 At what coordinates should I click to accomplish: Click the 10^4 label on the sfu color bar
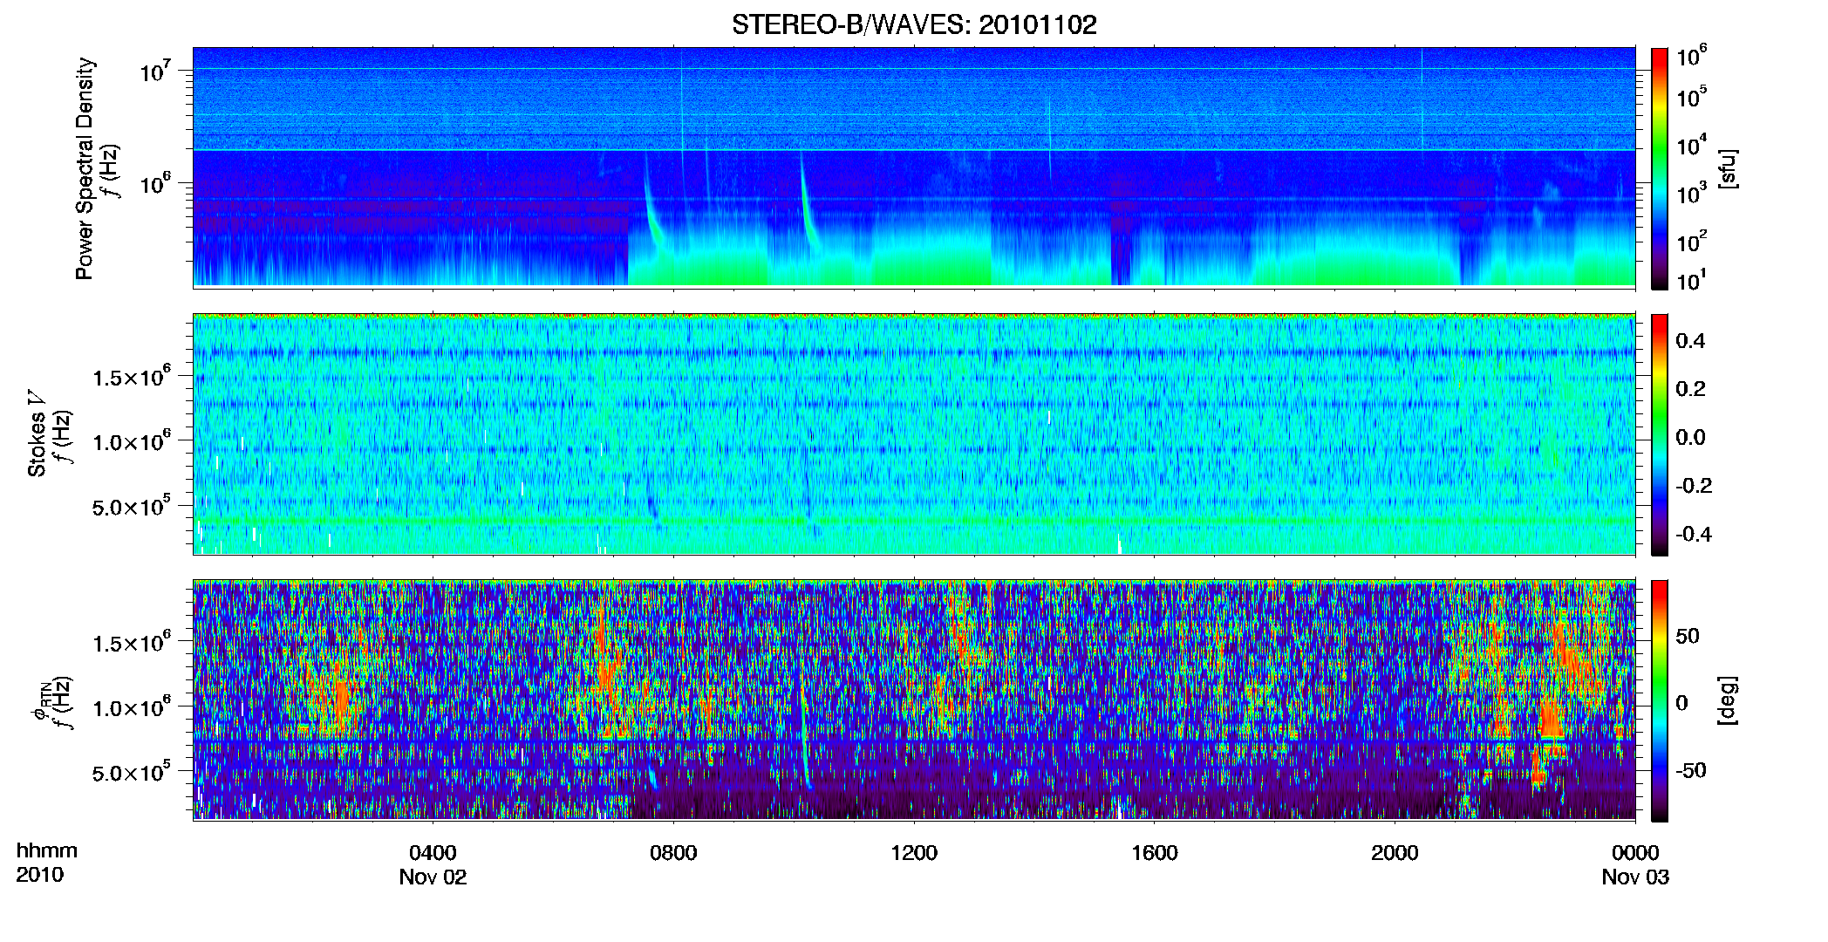[1692, 145]
